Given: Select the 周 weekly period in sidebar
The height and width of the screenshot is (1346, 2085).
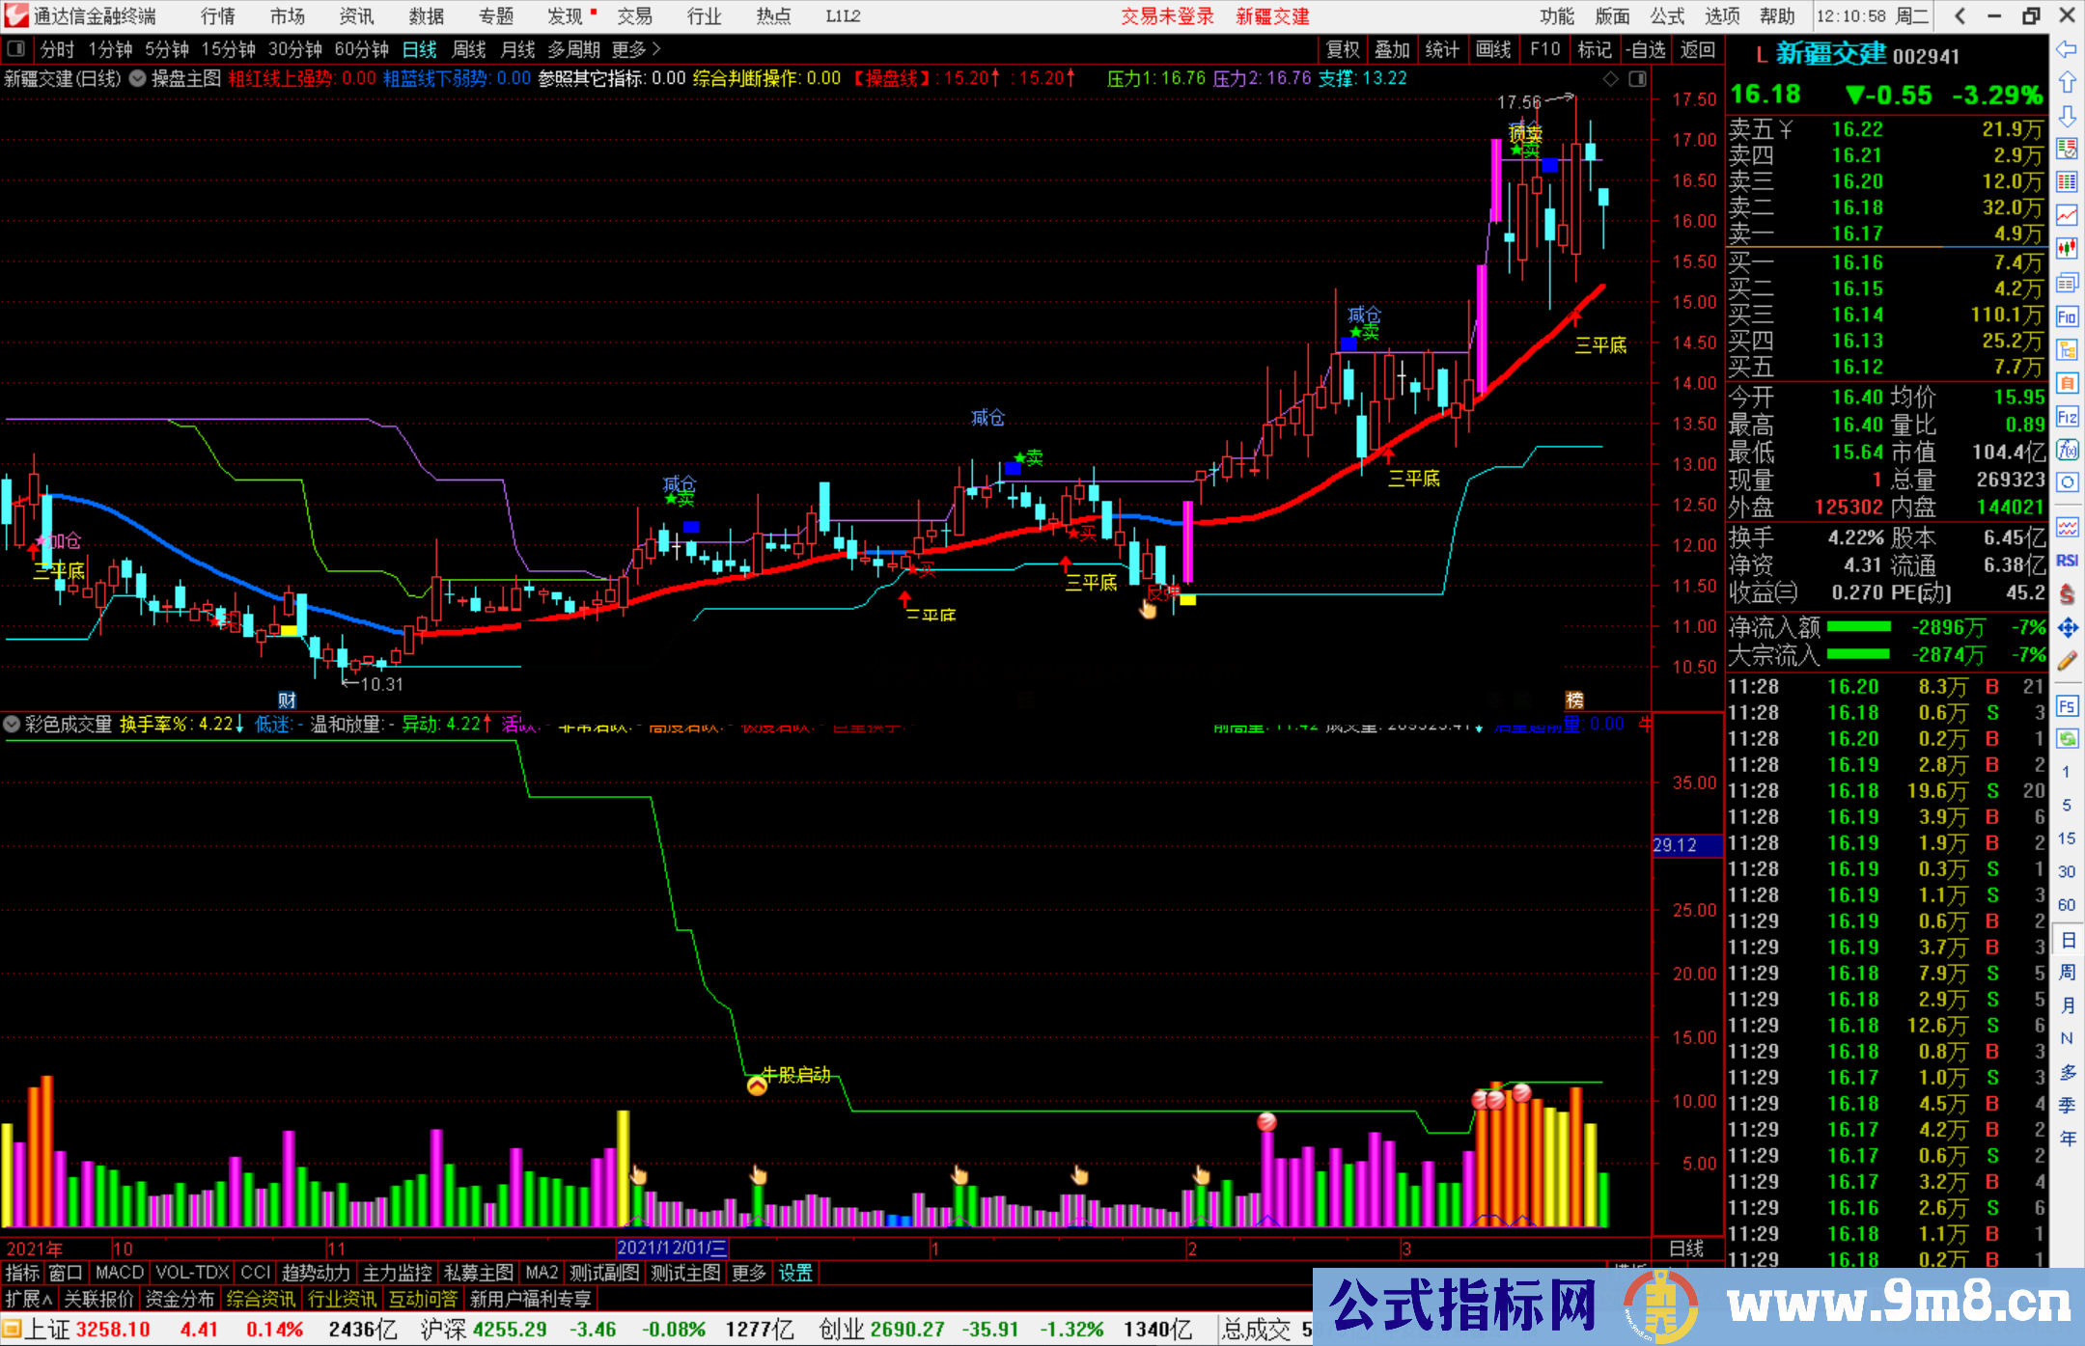Looking at the screenshot, I should click(x=2067, y=972).
